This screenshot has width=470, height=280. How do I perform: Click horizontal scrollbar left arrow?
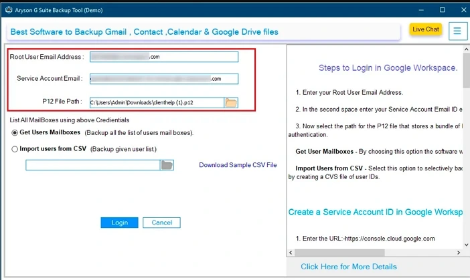(x=291, y=253)
